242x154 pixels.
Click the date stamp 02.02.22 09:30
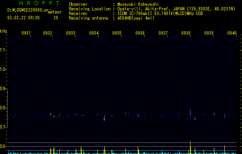point(23,18)
